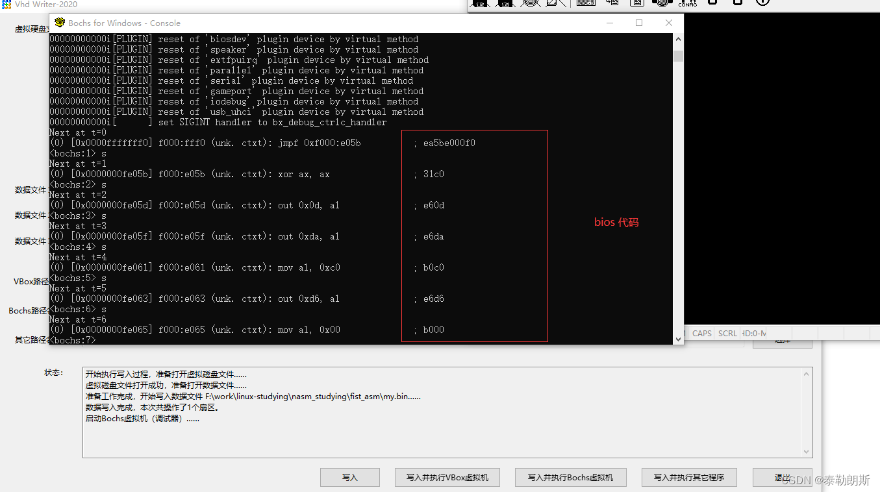This screenshot has height=492, width=880.
Task: Click the 退出 button
Action: [782, 477]
